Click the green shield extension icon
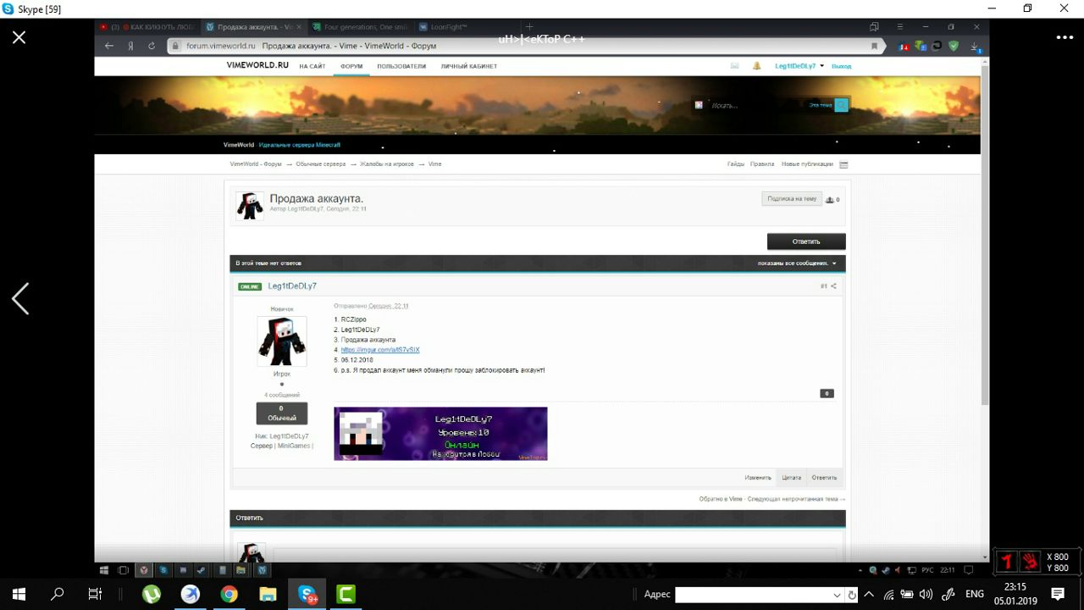This screenshot has height=610, width=1084. click(x=954, y=47)
